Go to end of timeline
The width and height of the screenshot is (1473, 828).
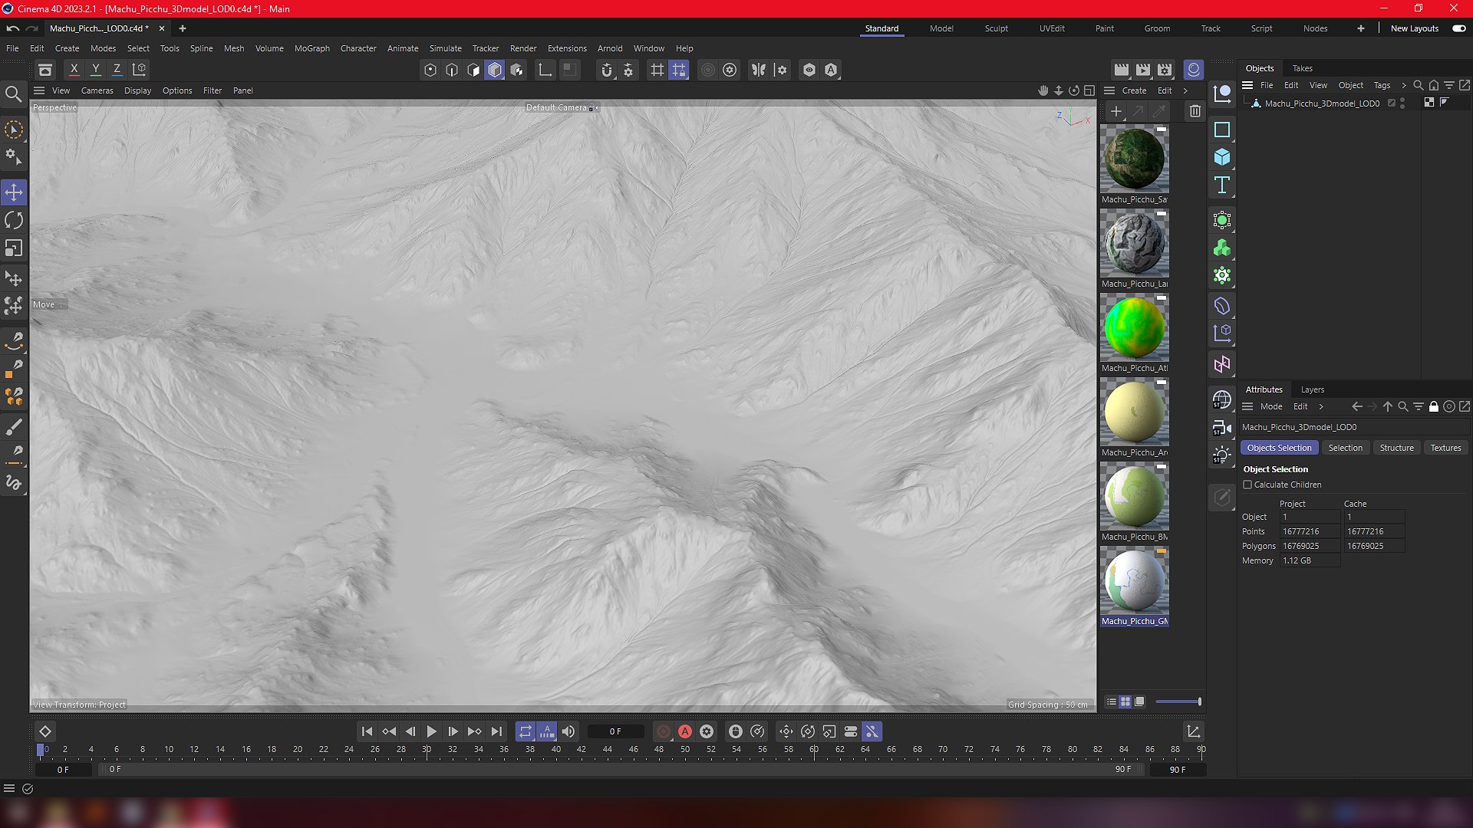[496, 731]
